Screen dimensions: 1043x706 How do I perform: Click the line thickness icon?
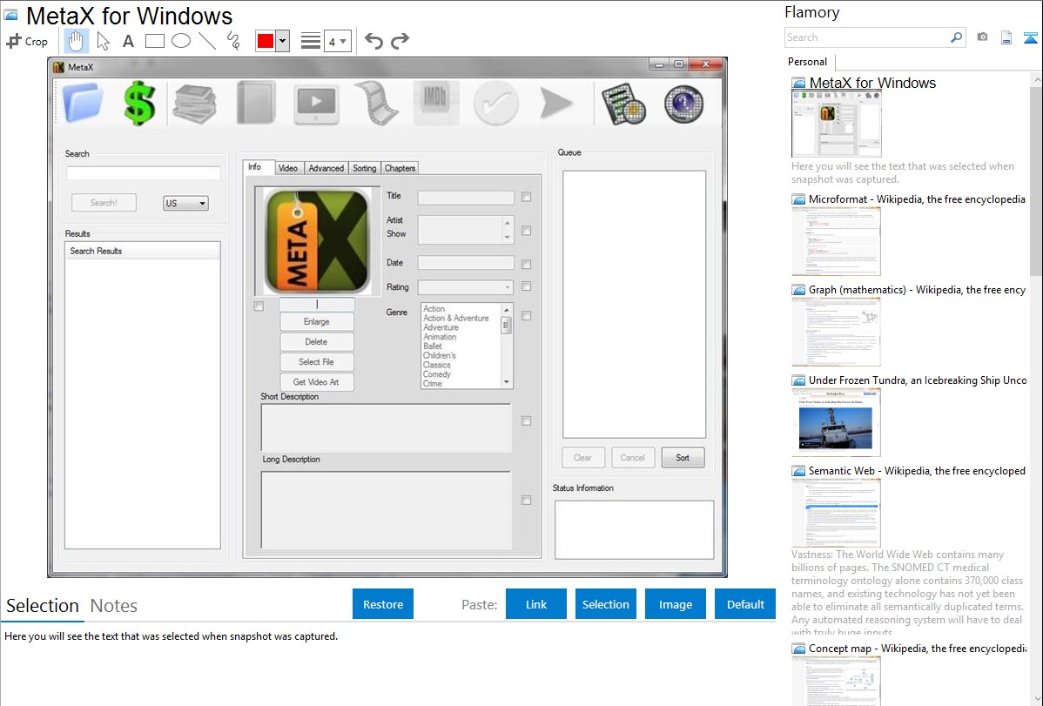(x=311, y=41)
